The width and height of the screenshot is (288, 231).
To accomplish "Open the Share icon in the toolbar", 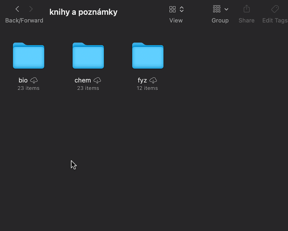I will (246, 9).
